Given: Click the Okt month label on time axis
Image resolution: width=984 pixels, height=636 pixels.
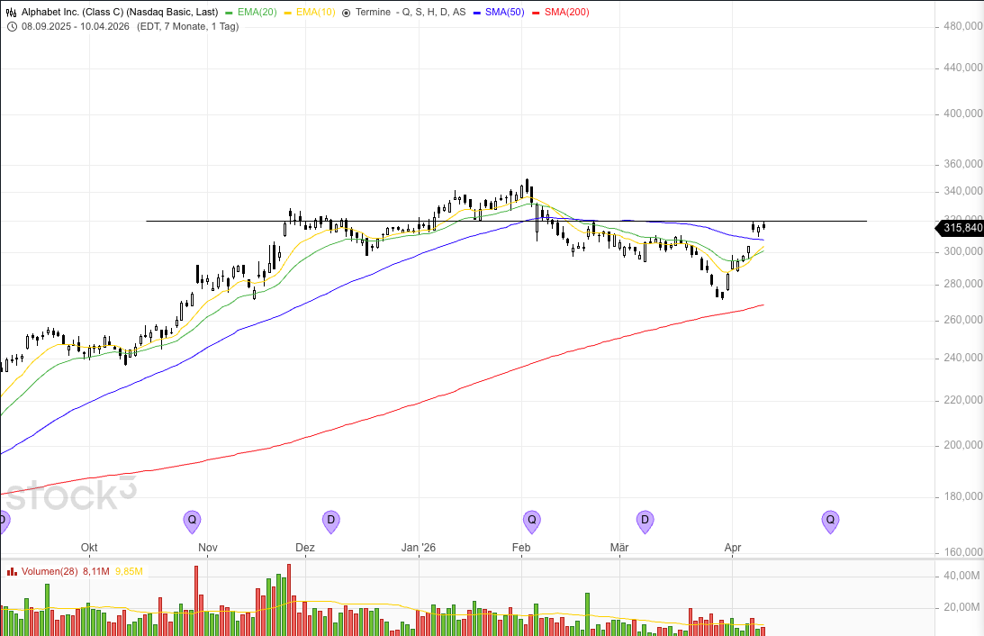Looking at the screenshot, I should (89, 548).
